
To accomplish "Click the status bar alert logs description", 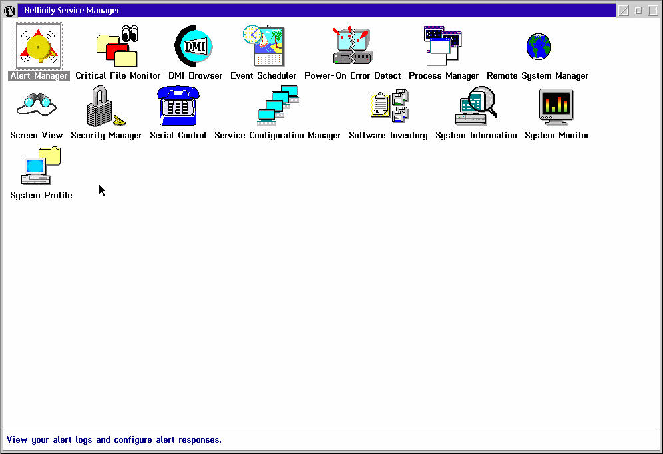I will click(114, 440).
